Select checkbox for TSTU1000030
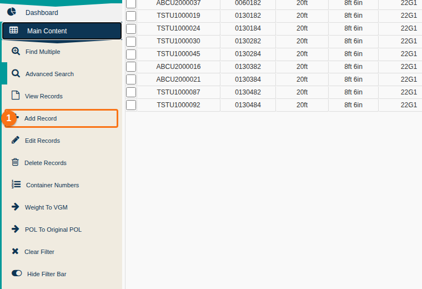Image resolution: width=422 pixels, height=289 pixels. [131, 42]
